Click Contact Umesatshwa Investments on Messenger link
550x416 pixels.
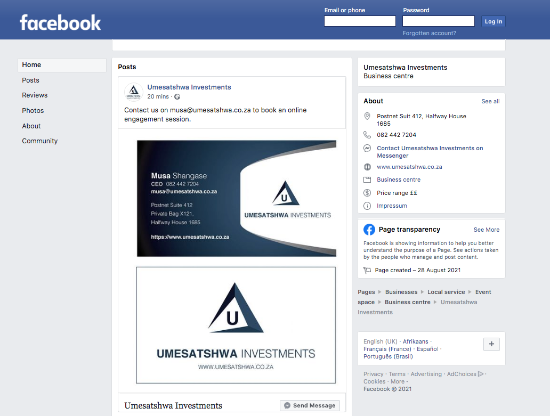pyautogui.click(x=430, y=152)
